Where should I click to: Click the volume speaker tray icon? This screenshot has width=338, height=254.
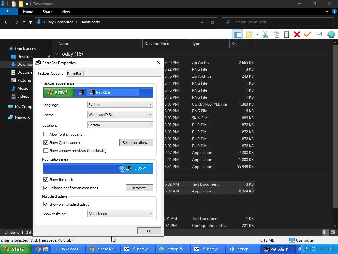pyautogui.click(x=313, y=249)
